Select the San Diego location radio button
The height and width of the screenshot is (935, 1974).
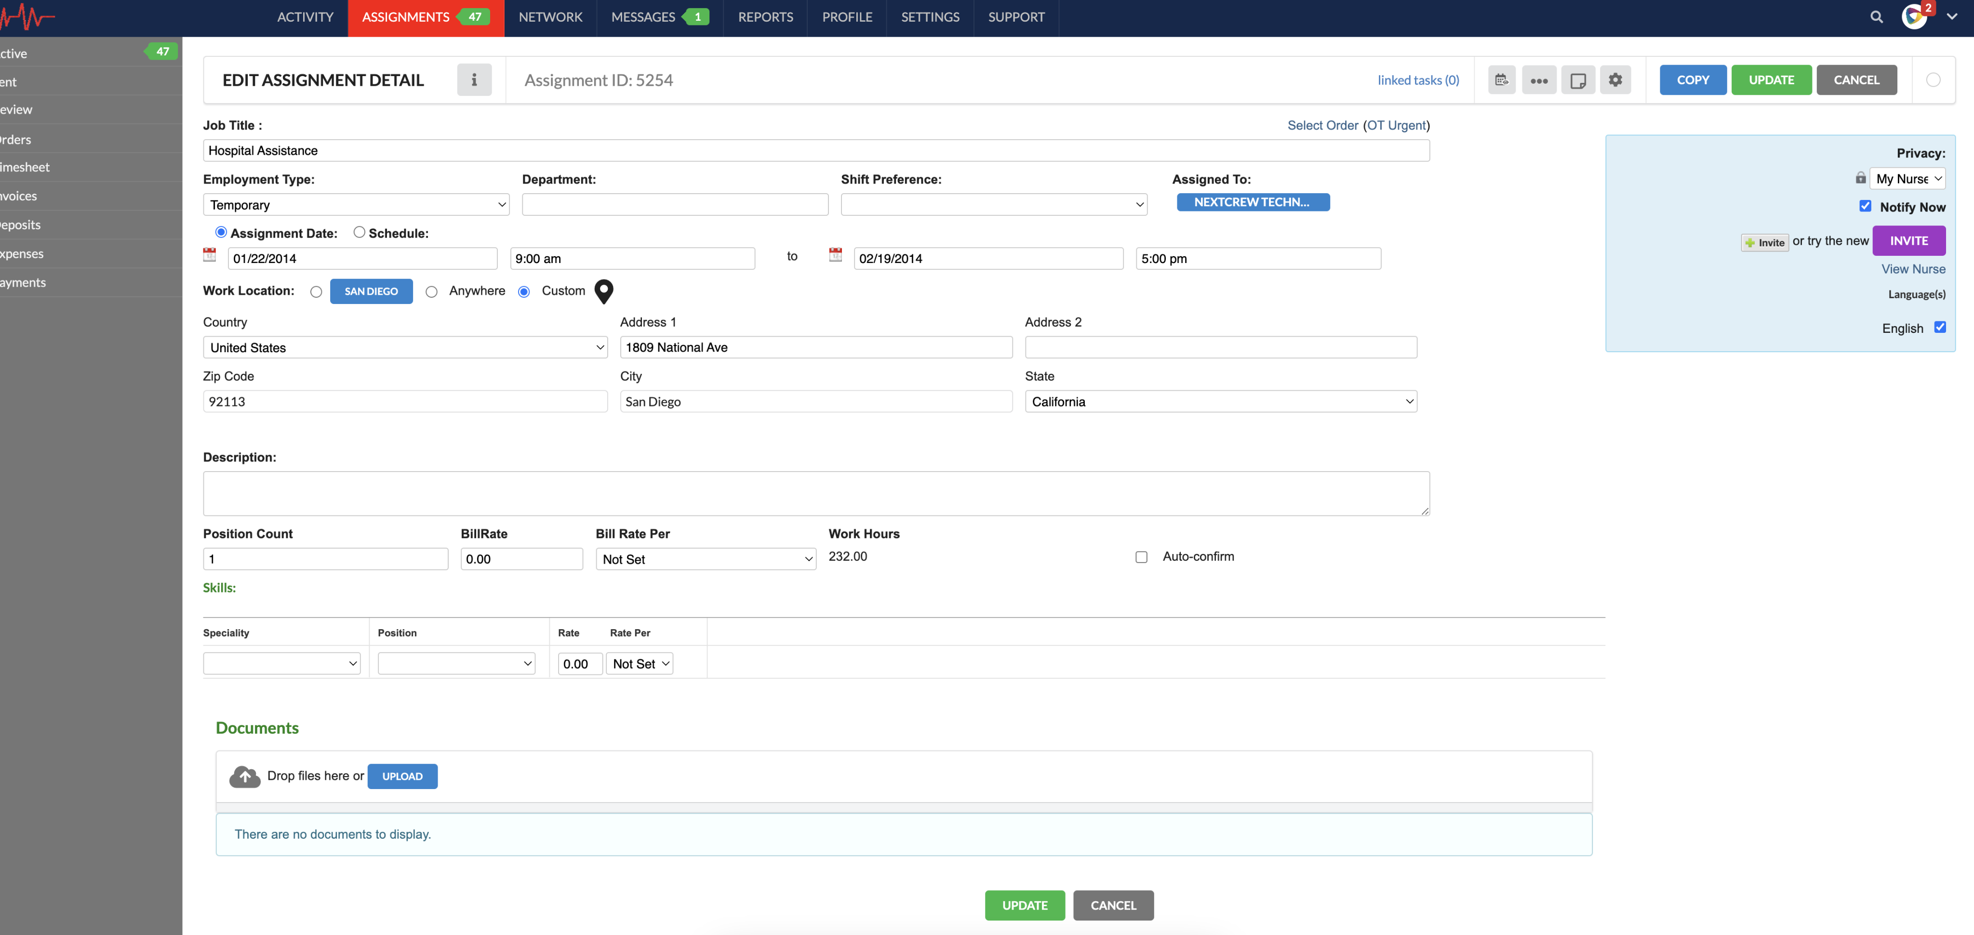coord(316,292)
